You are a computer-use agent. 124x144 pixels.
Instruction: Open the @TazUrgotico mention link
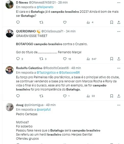(46, 73)
